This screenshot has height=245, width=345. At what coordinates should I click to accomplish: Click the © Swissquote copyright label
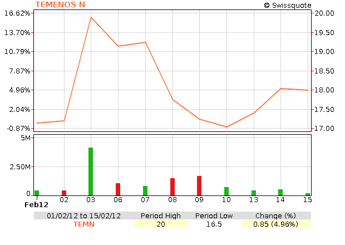pos(288,5)
